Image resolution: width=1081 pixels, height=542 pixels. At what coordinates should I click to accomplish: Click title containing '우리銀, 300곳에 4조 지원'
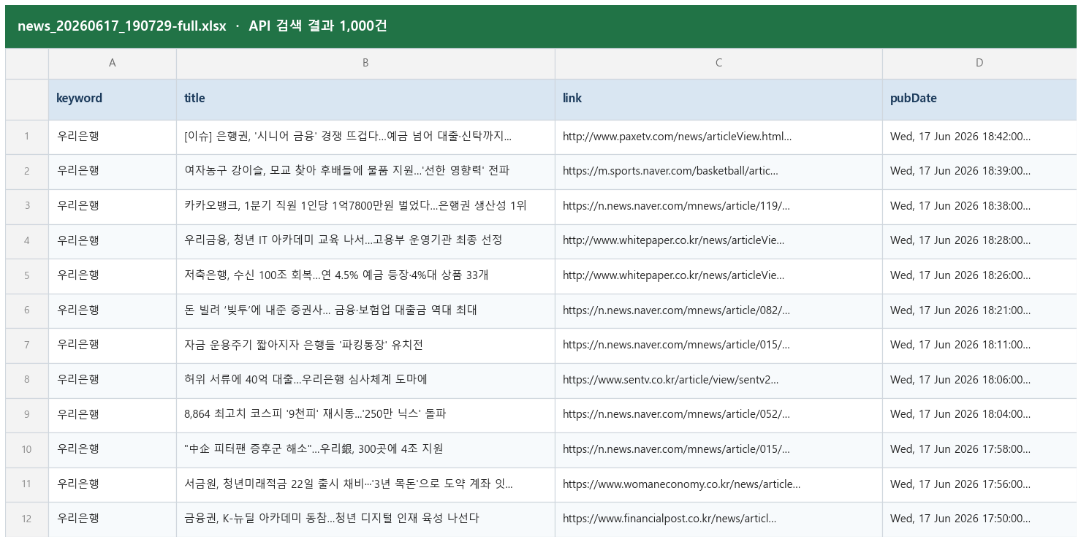tap(365, 449)
